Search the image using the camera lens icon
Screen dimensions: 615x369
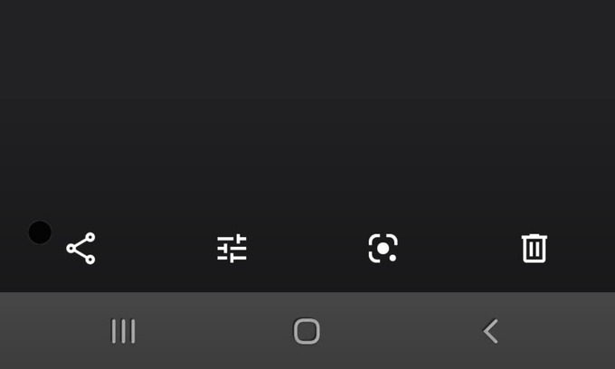pos(383,248)
